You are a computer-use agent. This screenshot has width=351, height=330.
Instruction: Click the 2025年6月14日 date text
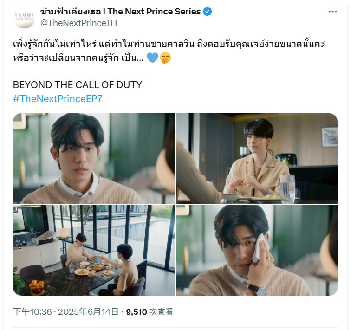[x=88, y=311]
